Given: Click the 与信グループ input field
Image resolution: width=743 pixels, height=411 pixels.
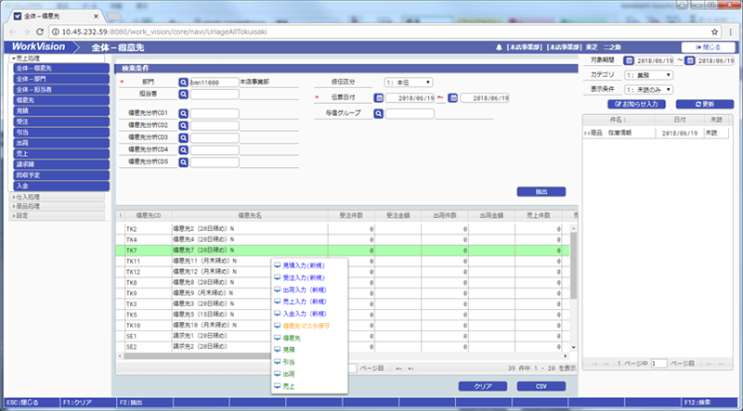Looking at the screenshot, I should coord(410,113).
